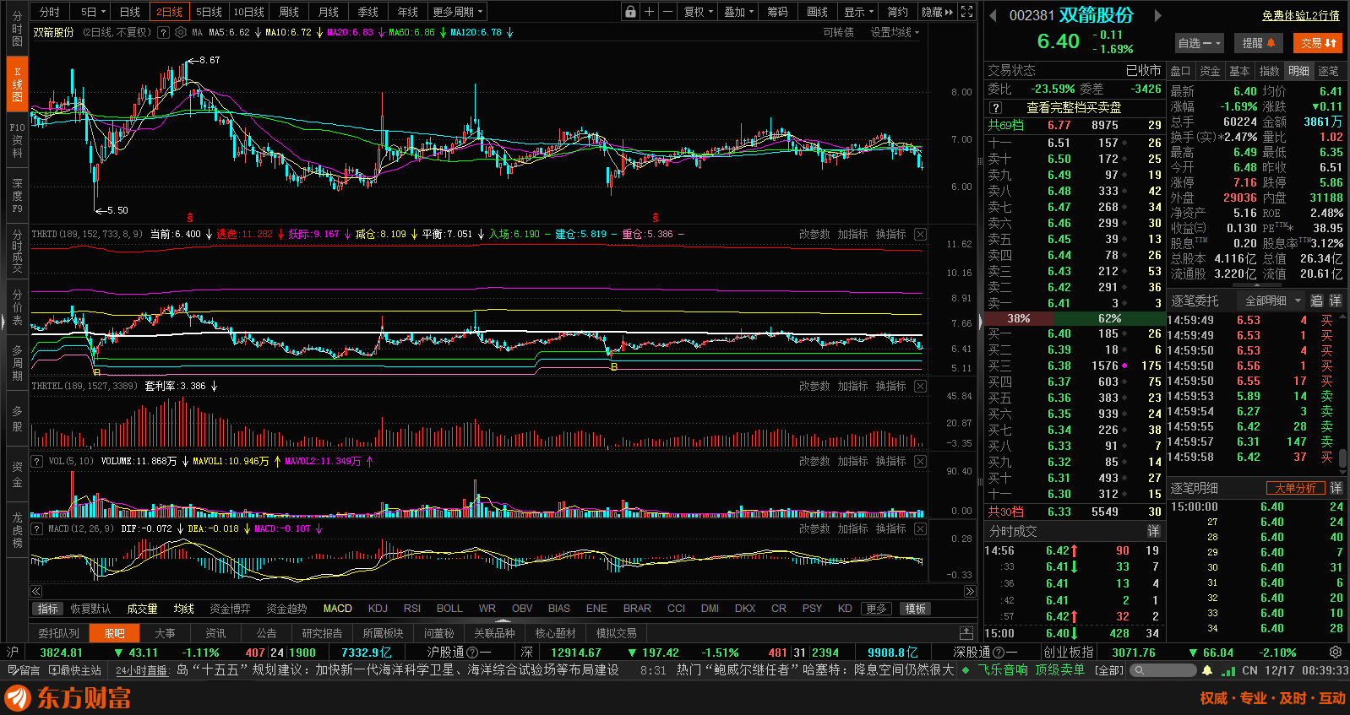Image resolution: width=1350 pixels, height=715 pixels.
Task: Switch to the 周线 weekly period tab
Action: point(289,12)
